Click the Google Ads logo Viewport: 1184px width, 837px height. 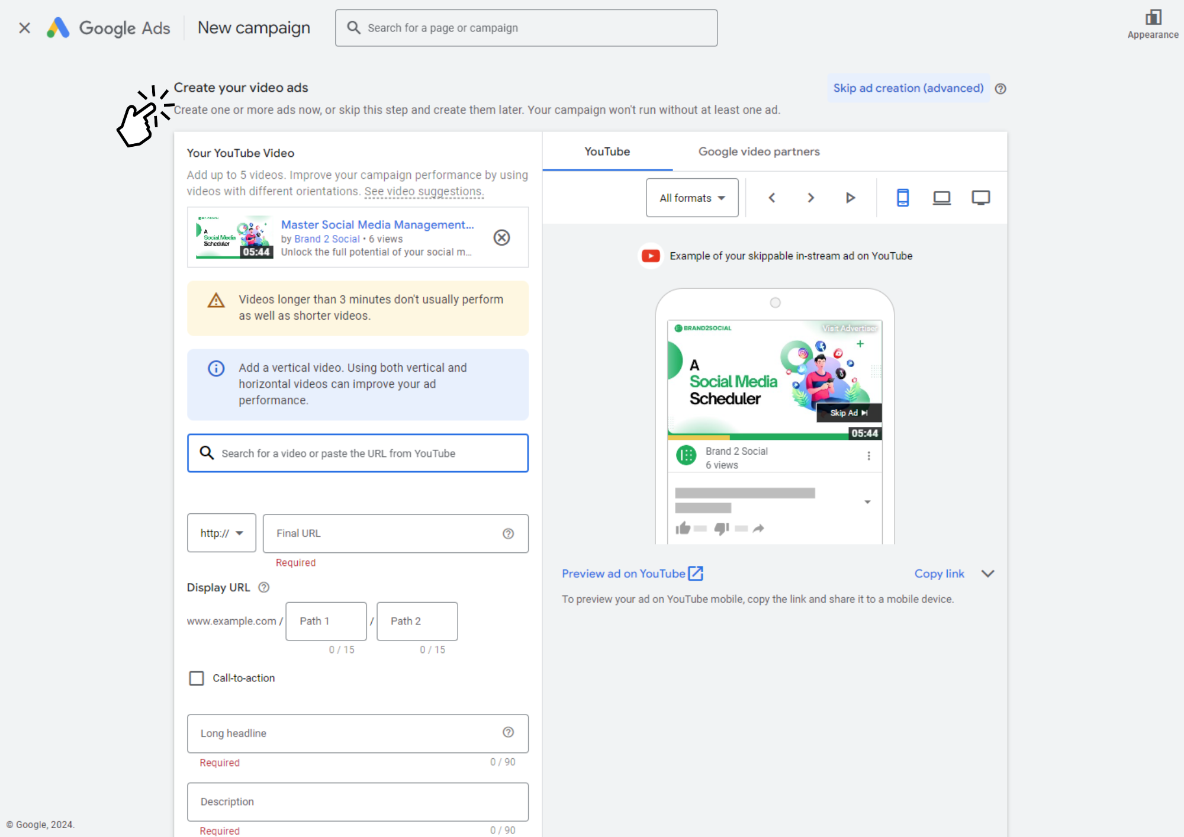point(108,28)
